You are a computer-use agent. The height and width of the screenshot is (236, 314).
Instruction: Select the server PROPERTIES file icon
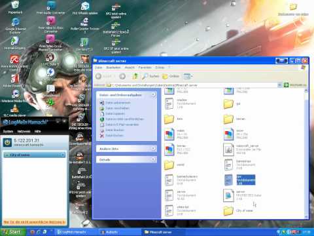point(228,195)
